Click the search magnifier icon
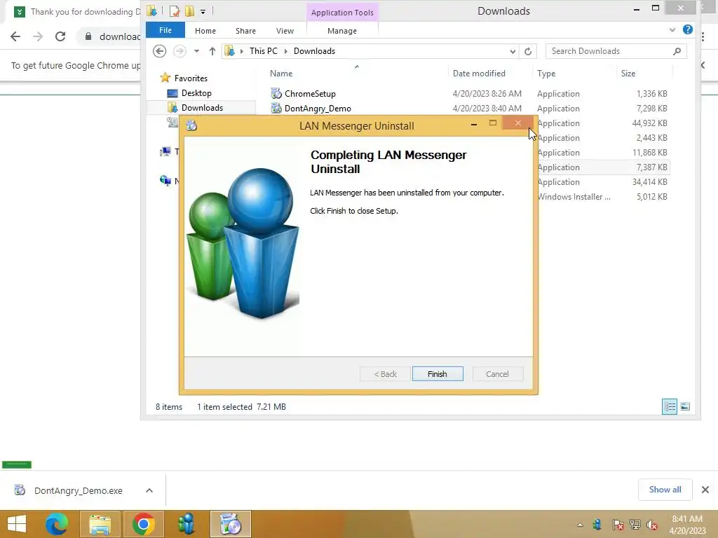718x538 pixels. 677,51
